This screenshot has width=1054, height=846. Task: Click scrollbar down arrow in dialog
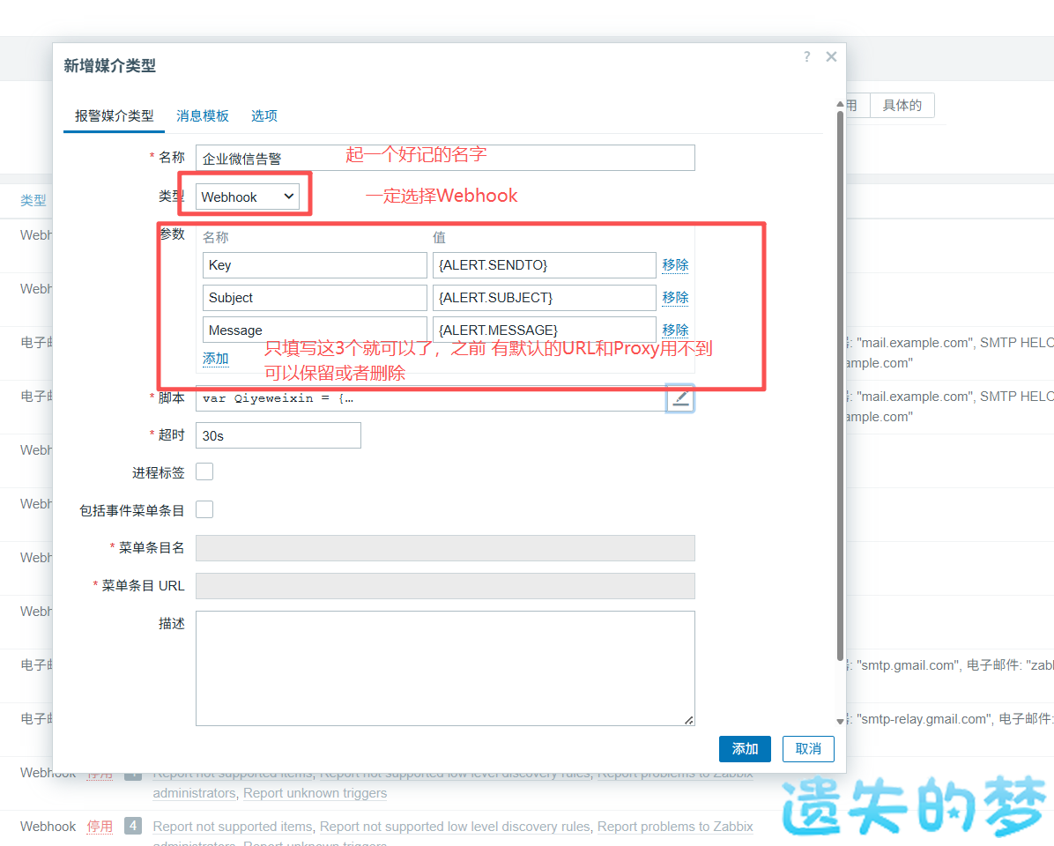point(840,721)
